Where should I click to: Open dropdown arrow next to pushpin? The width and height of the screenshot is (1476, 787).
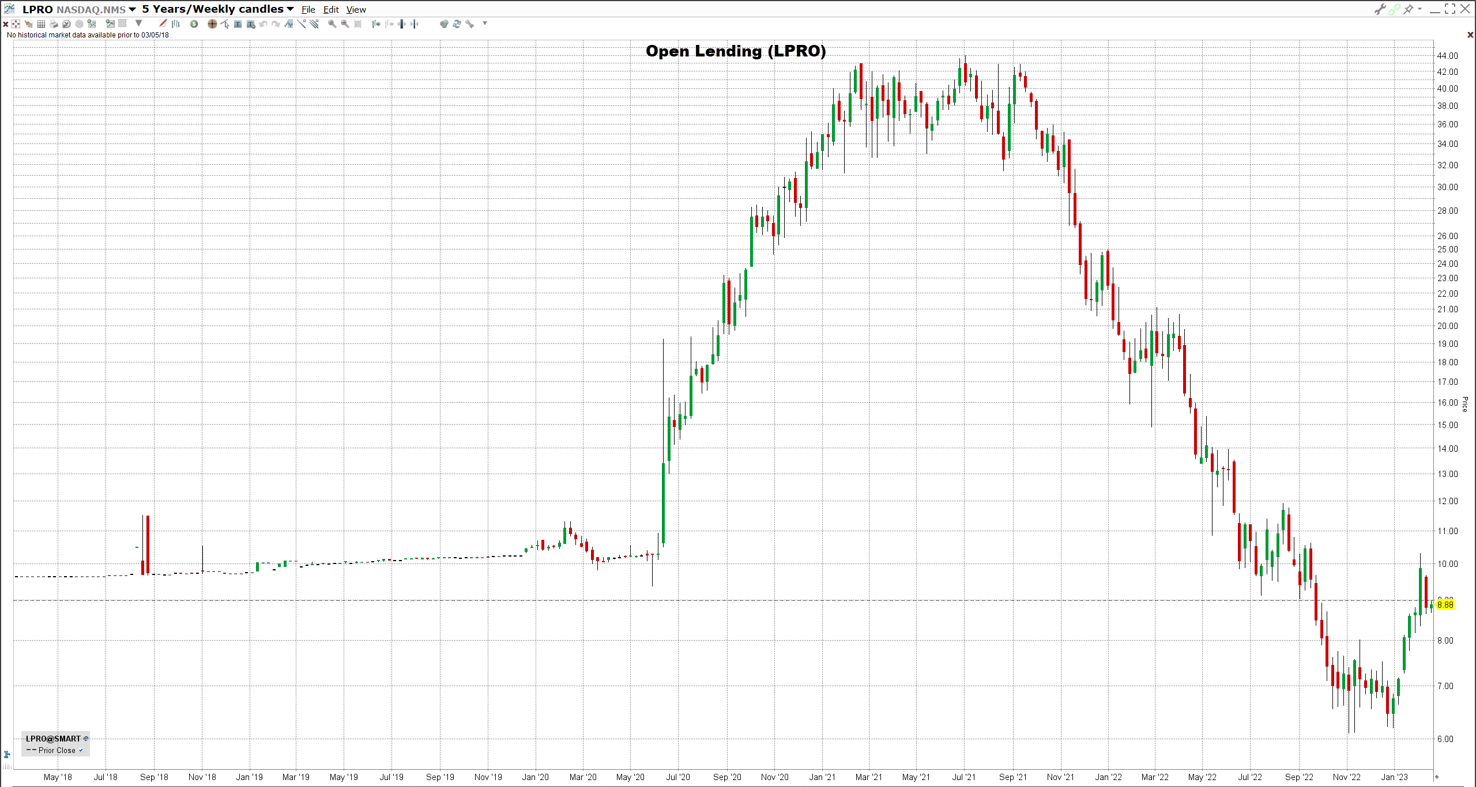[1419, 9]
